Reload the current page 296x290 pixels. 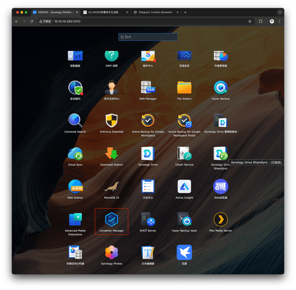[32, 21]
